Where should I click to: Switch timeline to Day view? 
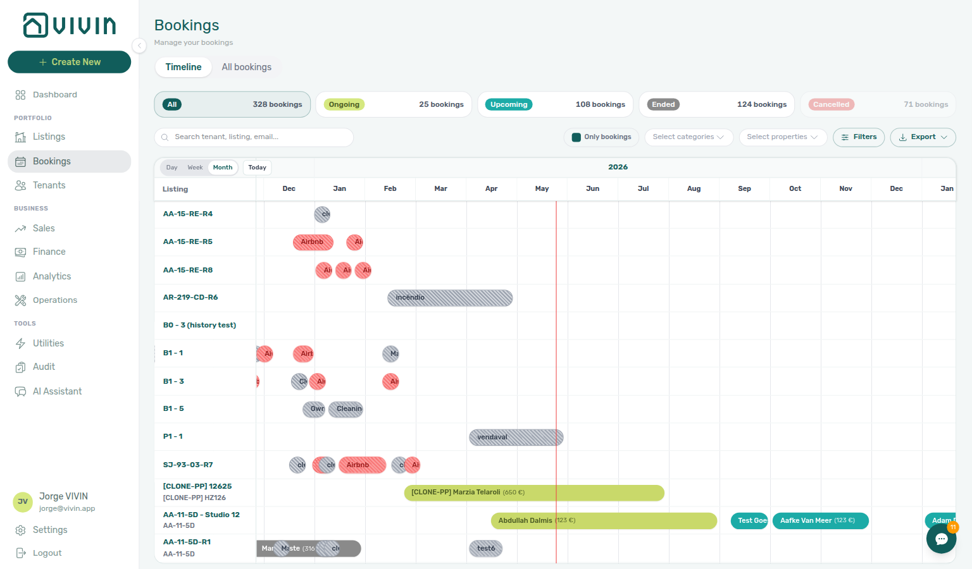click(171, 168)
